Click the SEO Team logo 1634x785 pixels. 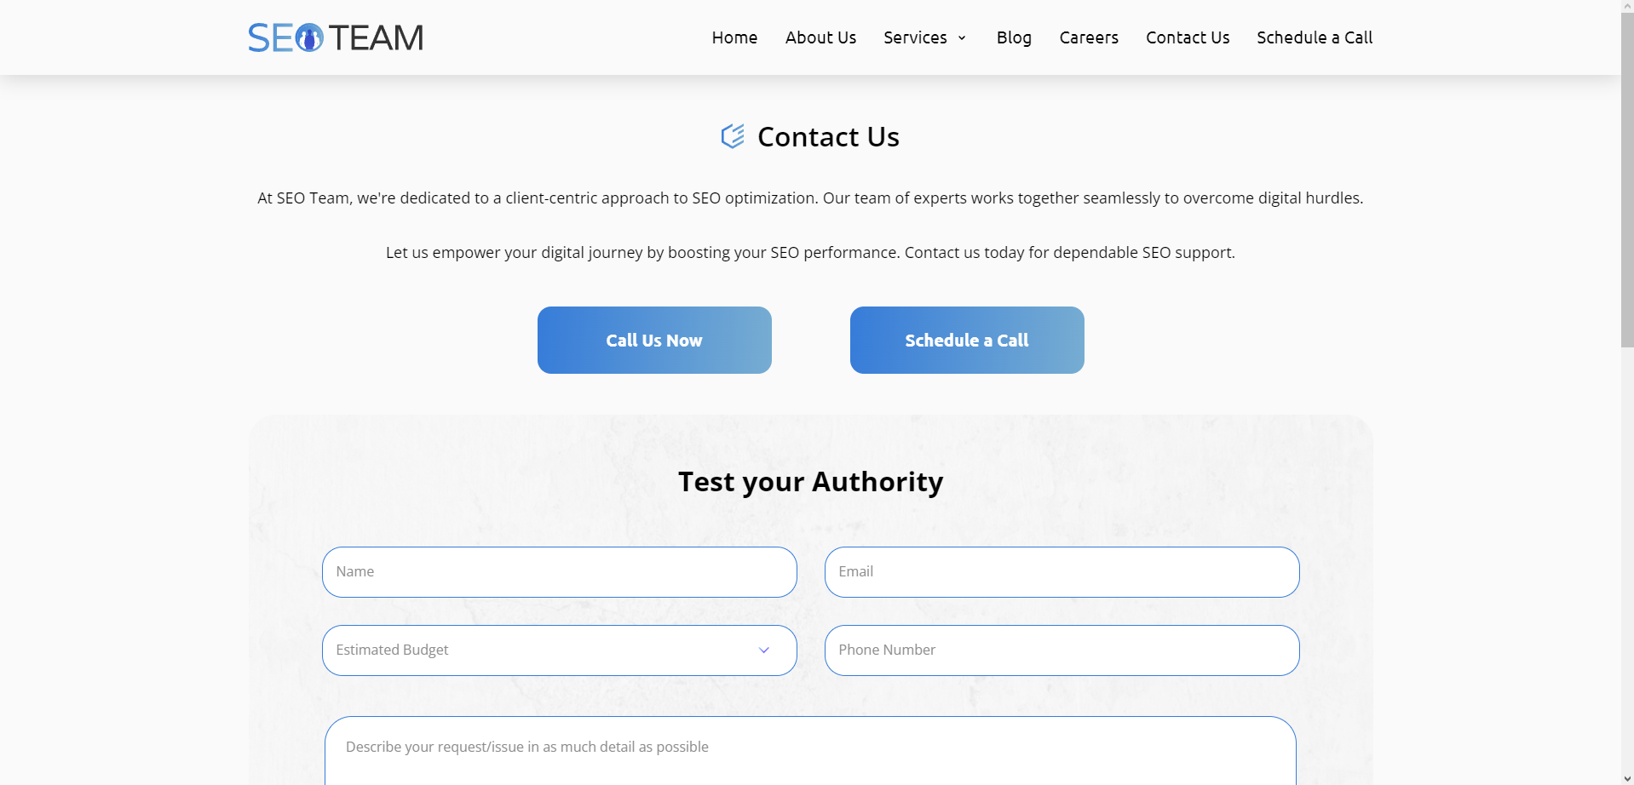tap(336, 37)
